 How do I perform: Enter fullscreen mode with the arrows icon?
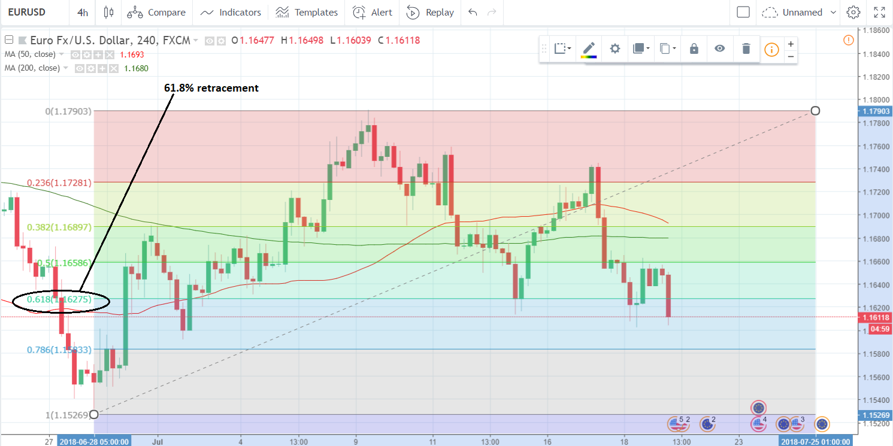[x=879, y=12]
